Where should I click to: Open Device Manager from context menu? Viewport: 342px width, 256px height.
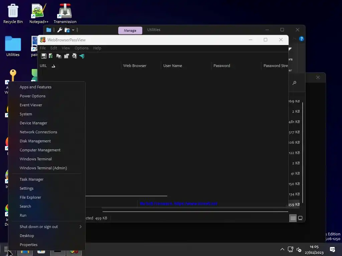[46, 123]
